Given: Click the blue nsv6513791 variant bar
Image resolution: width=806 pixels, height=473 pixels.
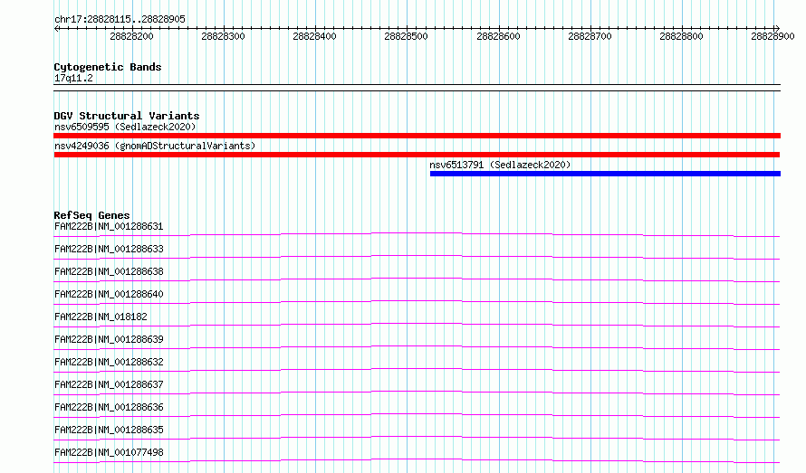Looking at the screenshot, I should (605, 174).
